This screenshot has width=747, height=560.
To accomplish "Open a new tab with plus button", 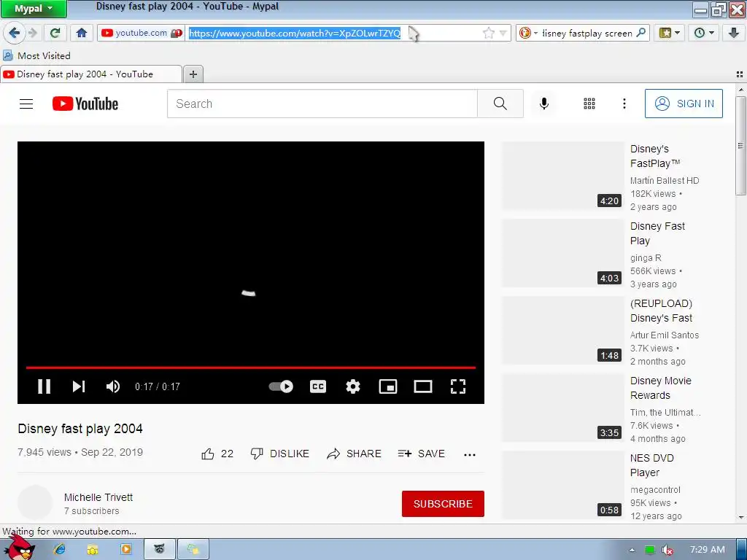I will 193,74.
